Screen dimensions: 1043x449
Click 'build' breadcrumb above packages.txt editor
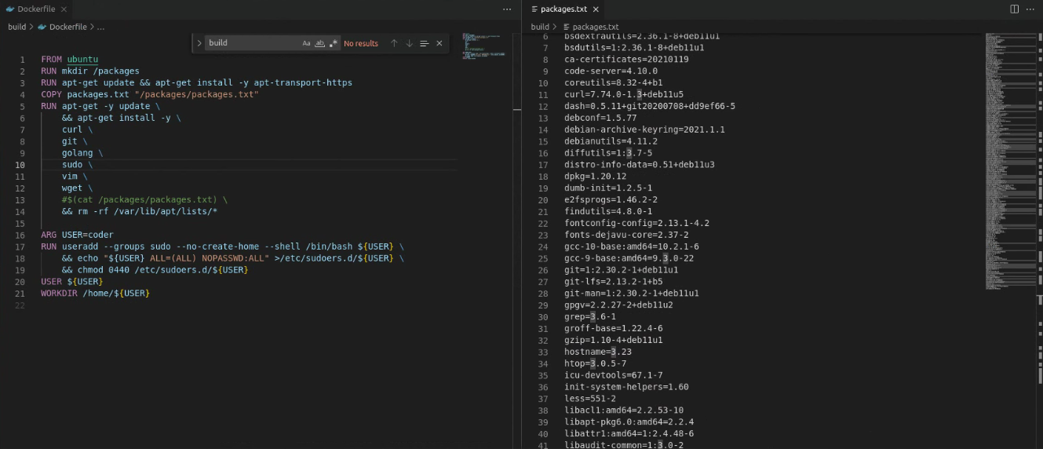click(x=540, y=27)
